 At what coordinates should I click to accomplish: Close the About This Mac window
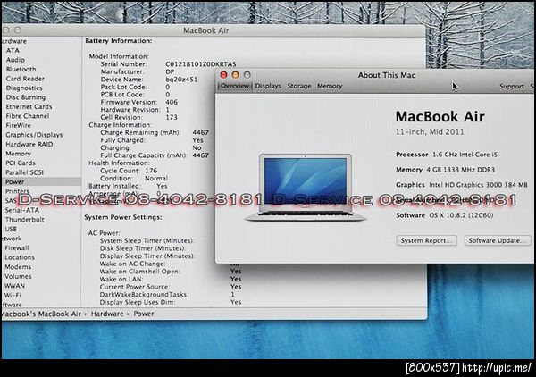[x=223, y=74]
